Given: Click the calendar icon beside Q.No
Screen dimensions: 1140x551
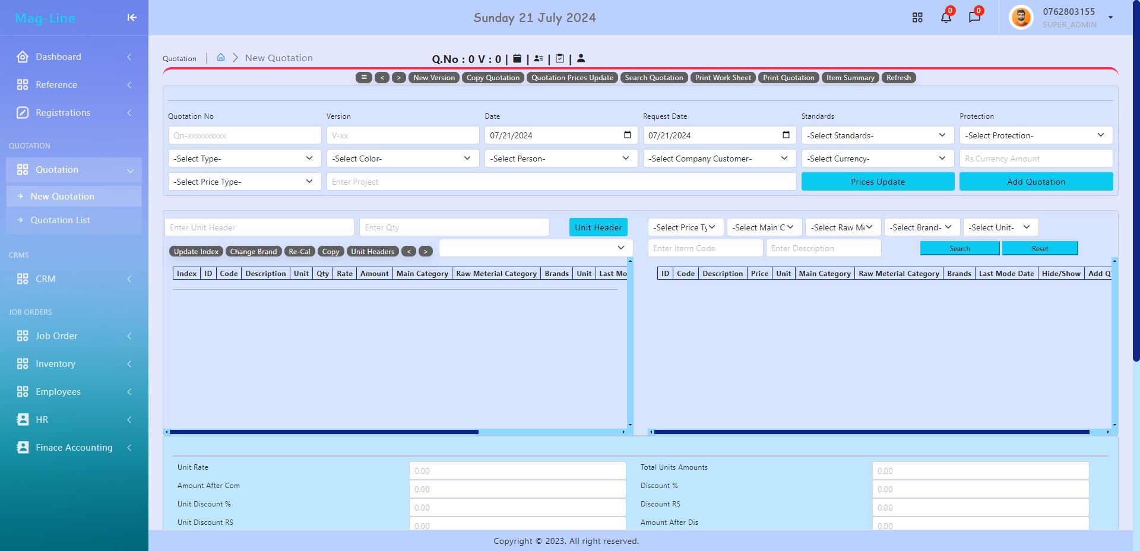Looking at the screenshot, I should point(517,58).
